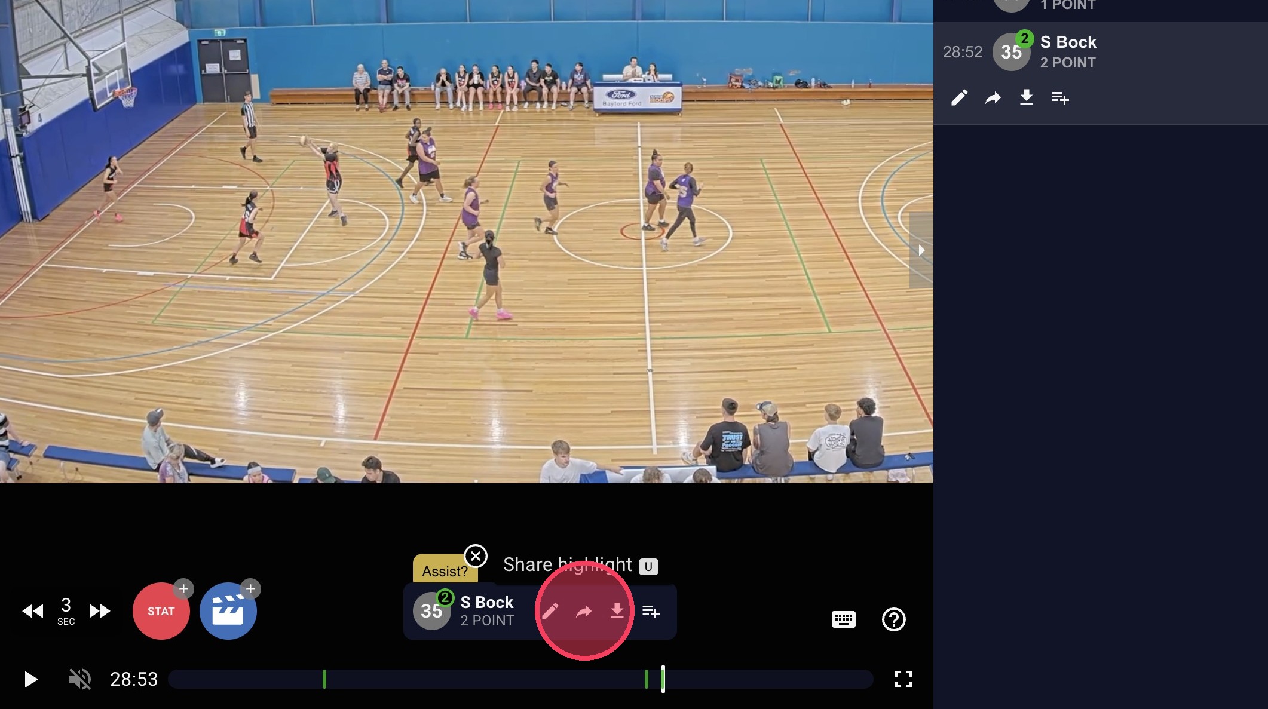The height and width of the screenshot is (709, 1268).
Task: Click pencil edit icon in sidebar event
Action: click(x=959, y=97)
